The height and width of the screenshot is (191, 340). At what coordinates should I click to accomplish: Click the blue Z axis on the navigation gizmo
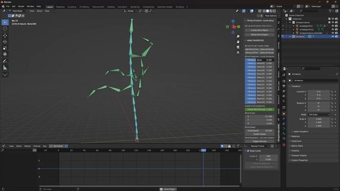point(233,21)
